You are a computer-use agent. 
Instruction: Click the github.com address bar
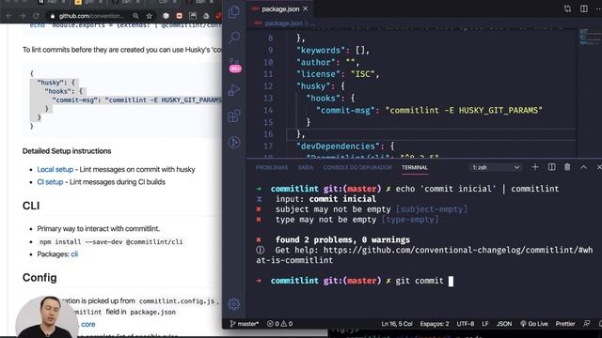[x=91, y=16]
